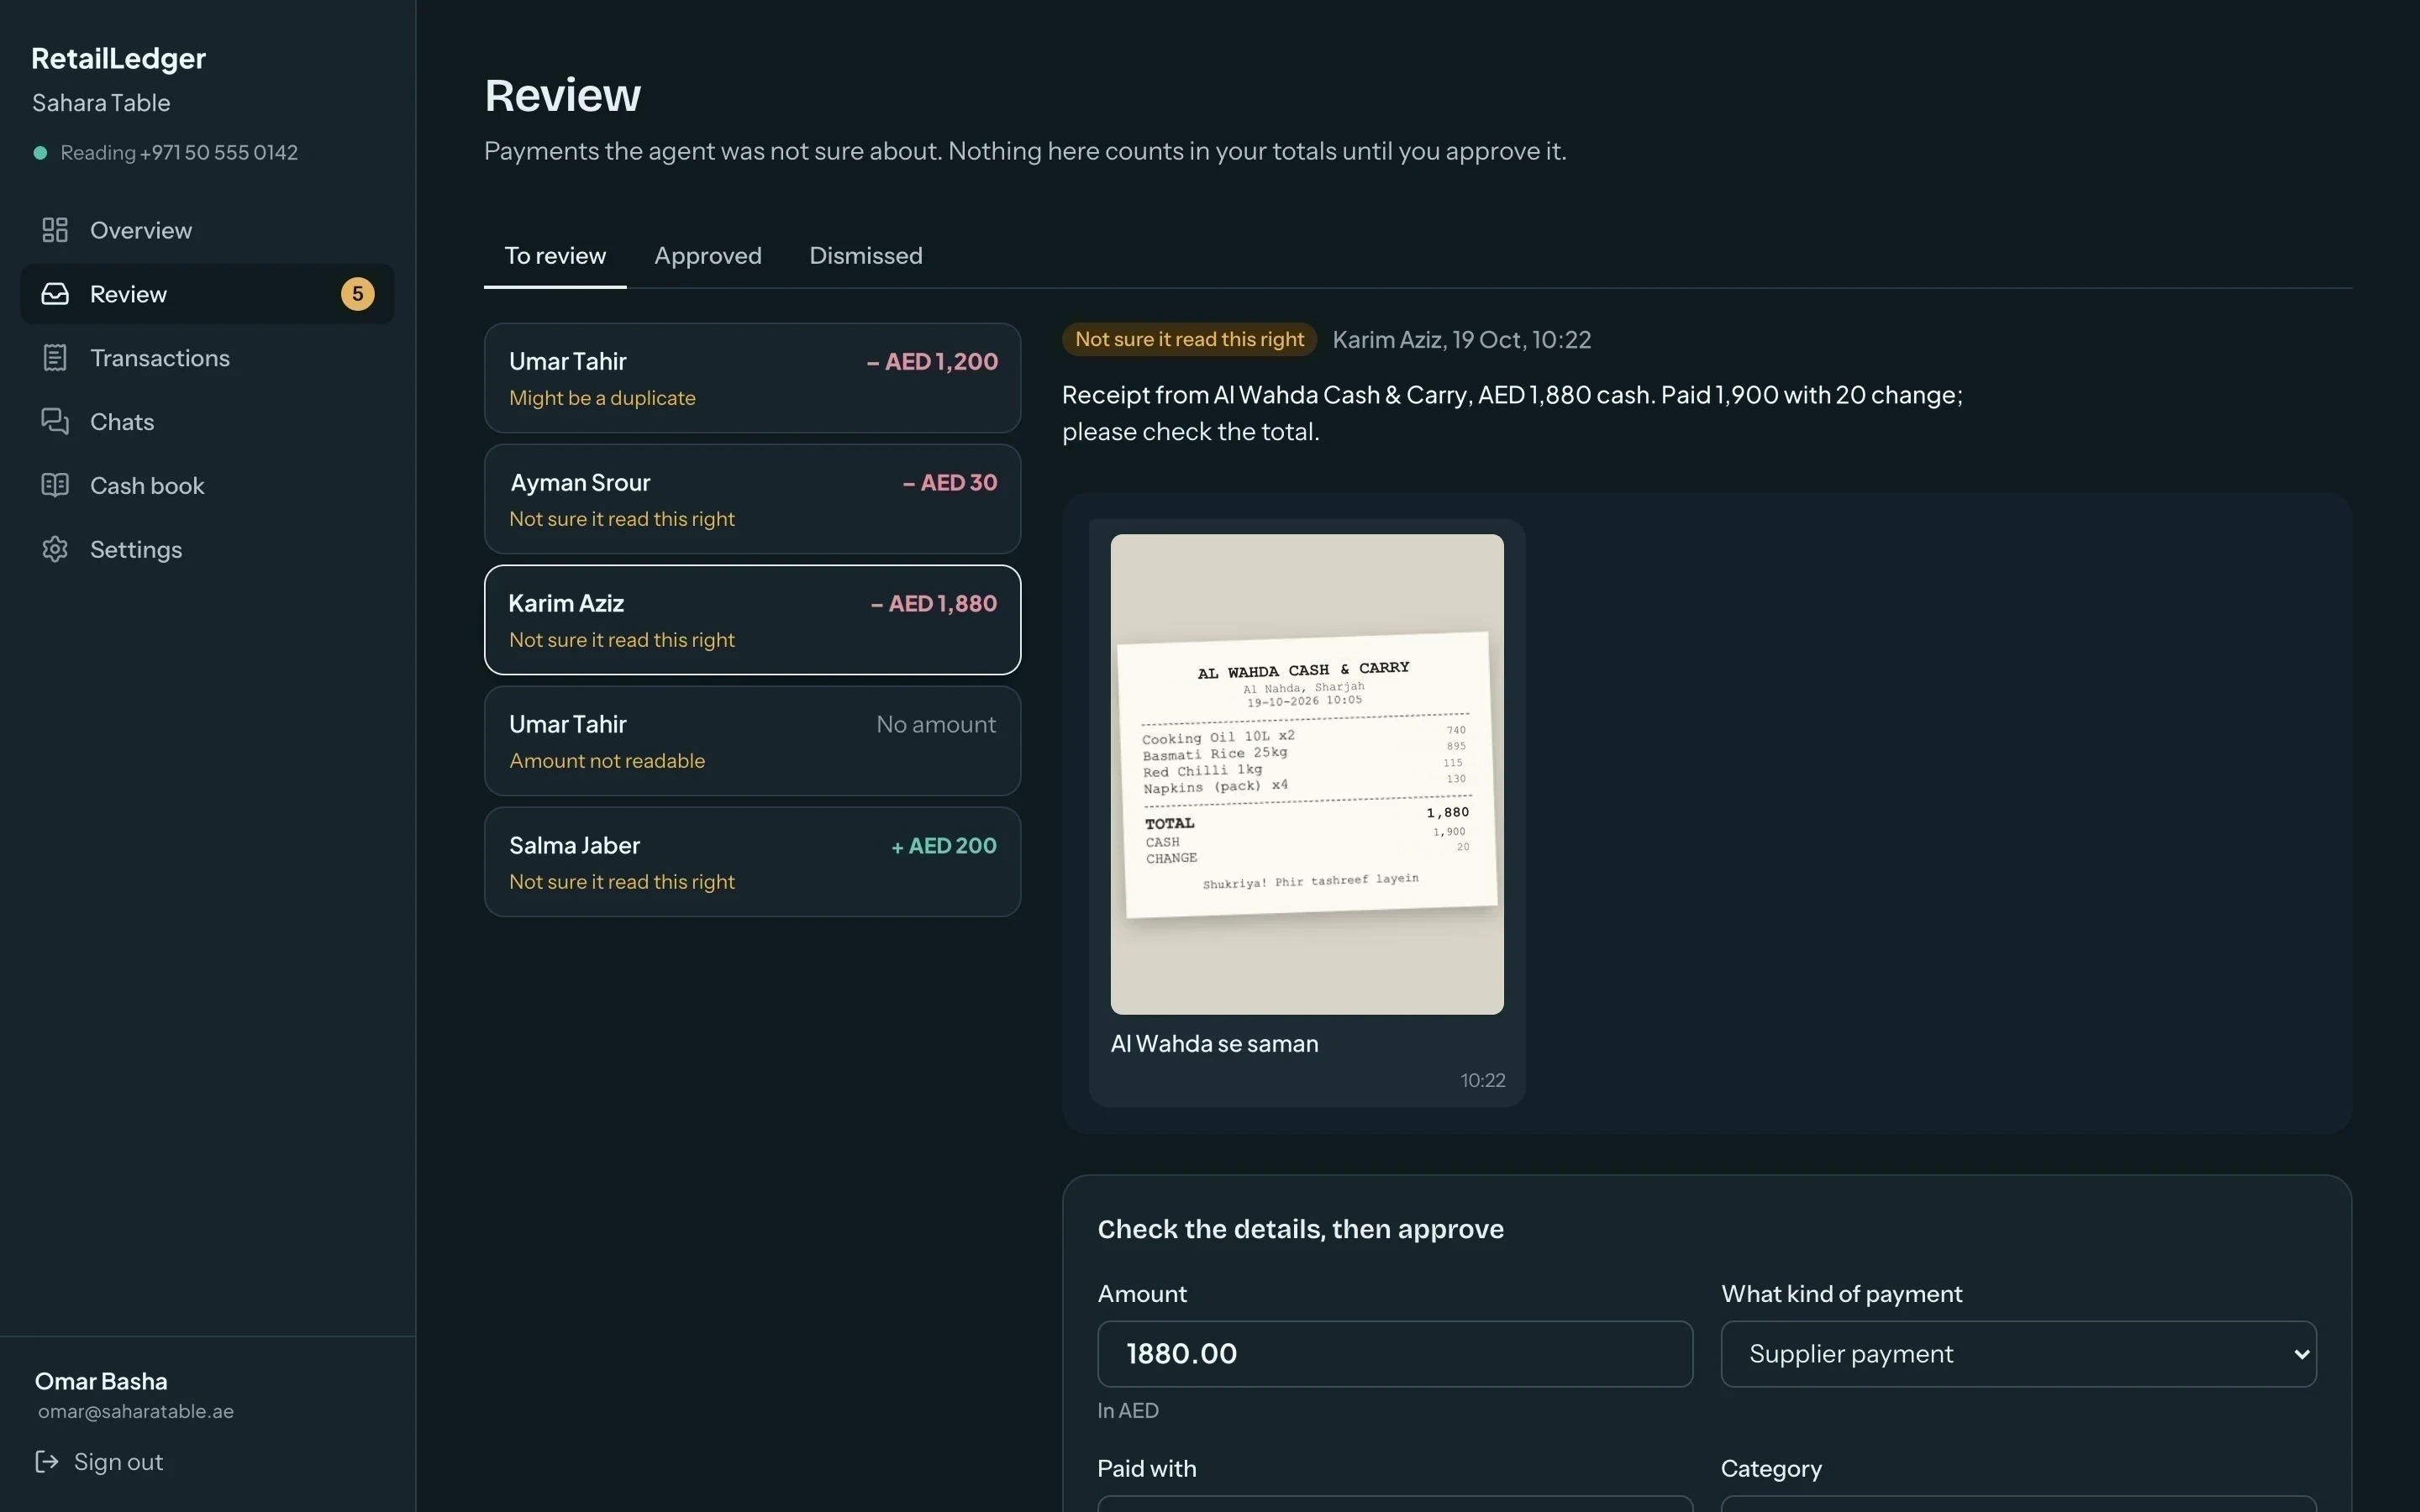Image resolution: width=2420 pixels, height=1512 pixels.
Task: Select Umar Tahir AED 1,200 duplicate card
Action: [x=752, y=378]
